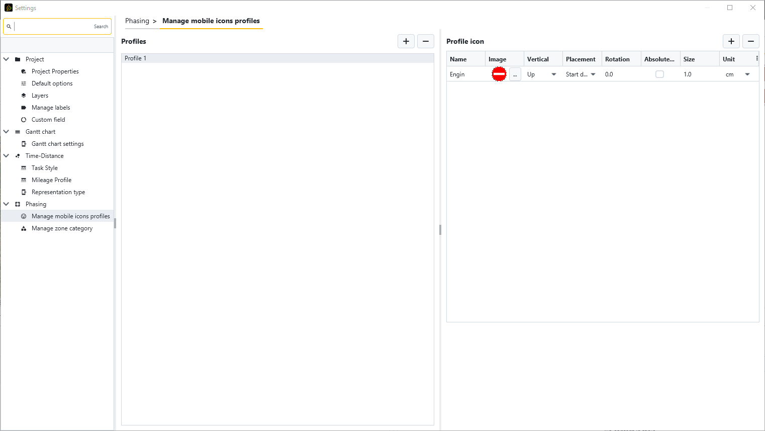Click the Manage zone category icon
The height and width of the screenshot is (431, 765).
(24, 228)
